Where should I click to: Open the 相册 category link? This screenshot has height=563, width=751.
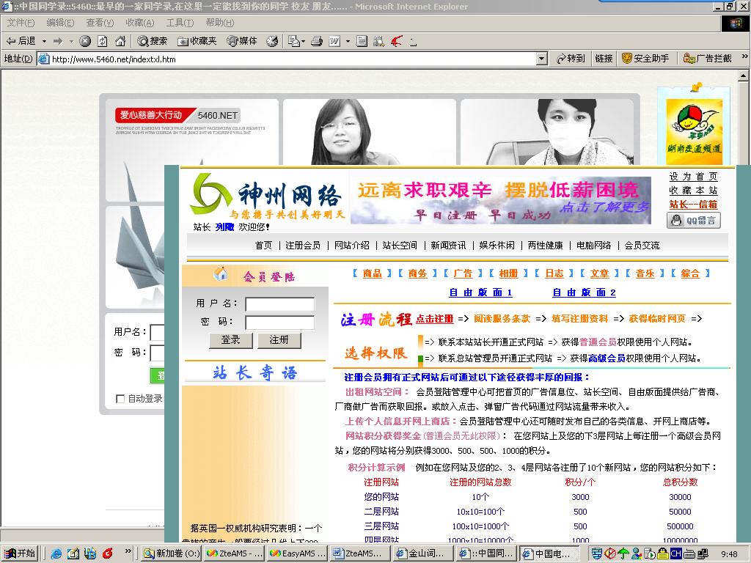point(508,273)
